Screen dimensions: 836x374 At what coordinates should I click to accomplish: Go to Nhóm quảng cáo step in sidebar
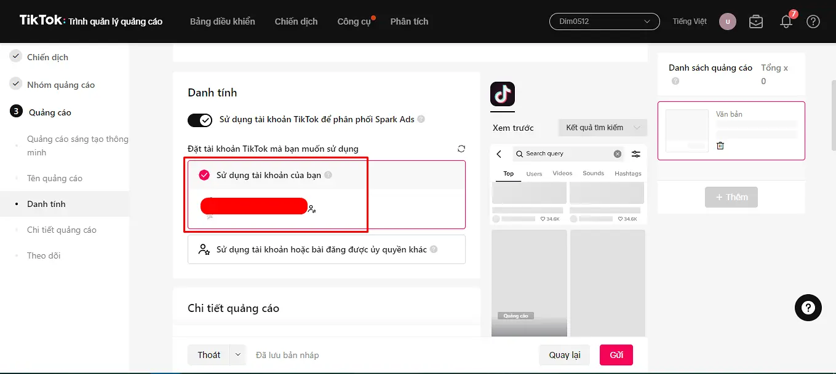coord(61,85)
